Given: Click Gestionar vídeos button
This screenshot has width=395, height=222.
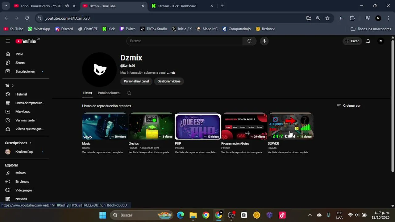Looking at the screenshot, I should pos(169,81).
